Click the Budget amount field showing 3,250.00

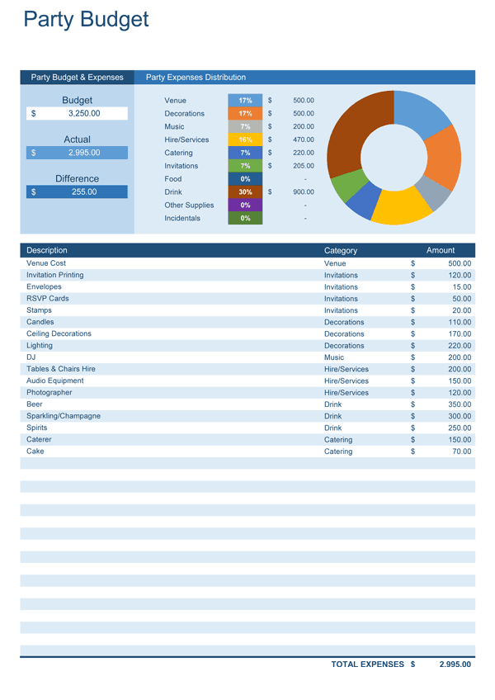point(83,114)
